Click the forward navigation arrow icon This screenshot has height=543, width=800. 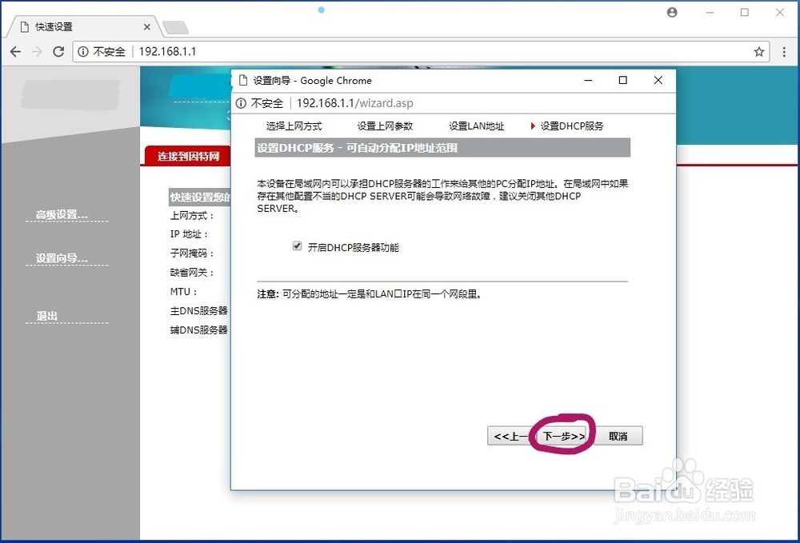coord(36,51)
